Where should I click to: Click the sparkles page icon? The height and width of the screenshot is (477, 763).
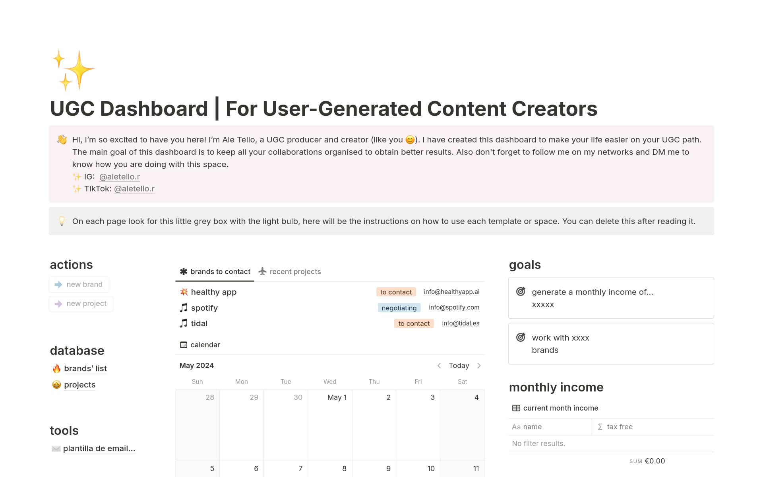click(x=74, y=70)
